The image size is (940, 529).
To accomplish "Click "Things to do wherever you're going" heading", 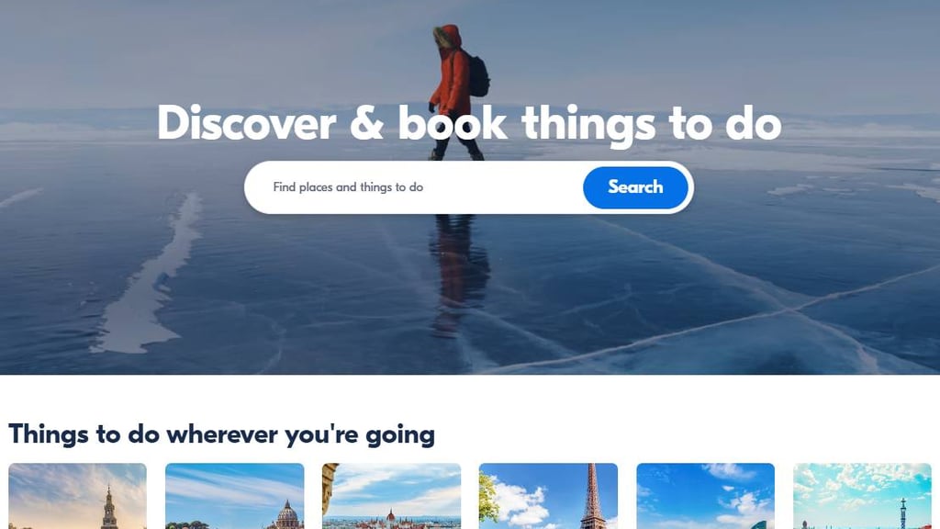I will click(x=222, y=434).
